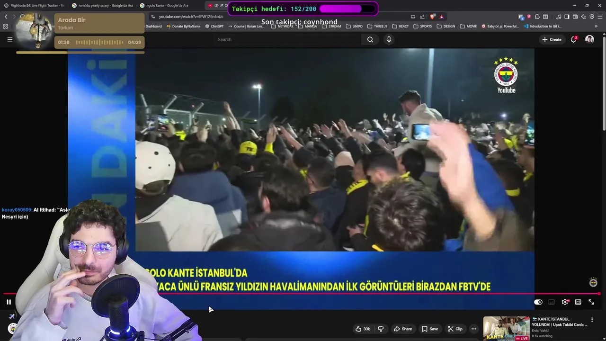Open the VPN shield icon in toolbar
The width and height of the screenshot is (606, 341).
click(592, 17)
